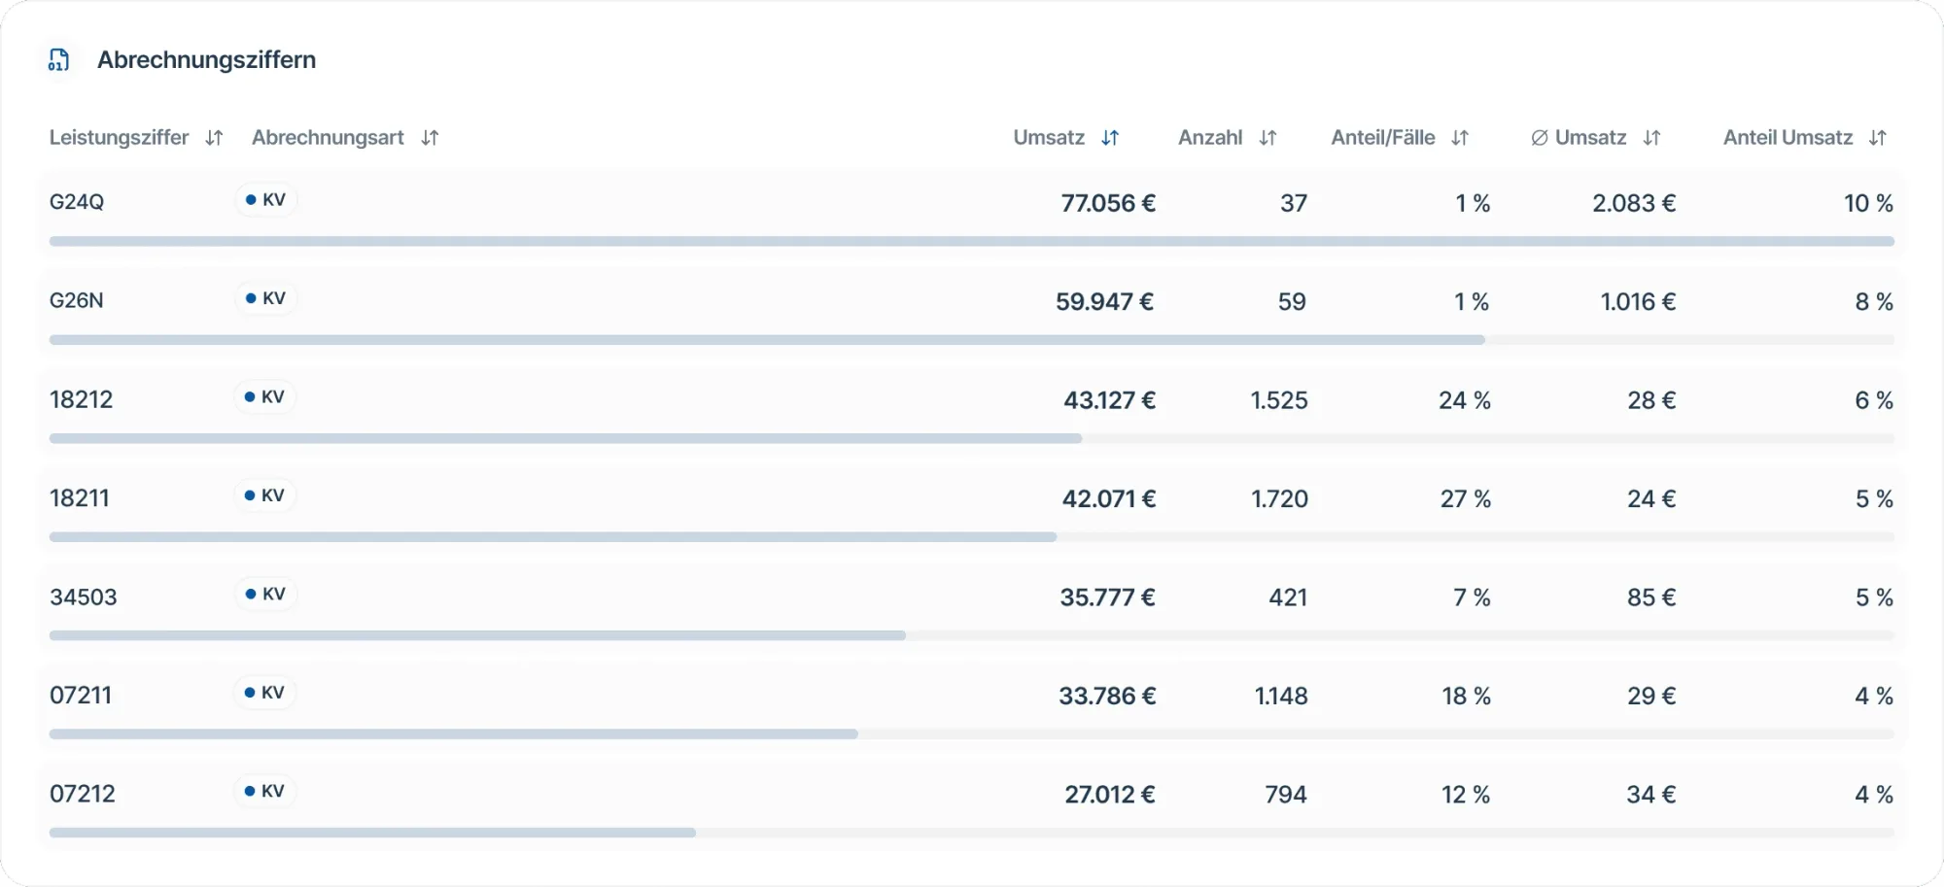Sort by Anteil/Fälle using its sort arrows
The image size is (1944, 887).
[1460, 138]
